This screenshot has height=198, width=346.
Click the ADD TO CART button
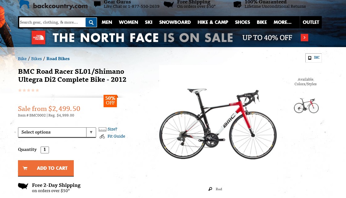(46, 168)
